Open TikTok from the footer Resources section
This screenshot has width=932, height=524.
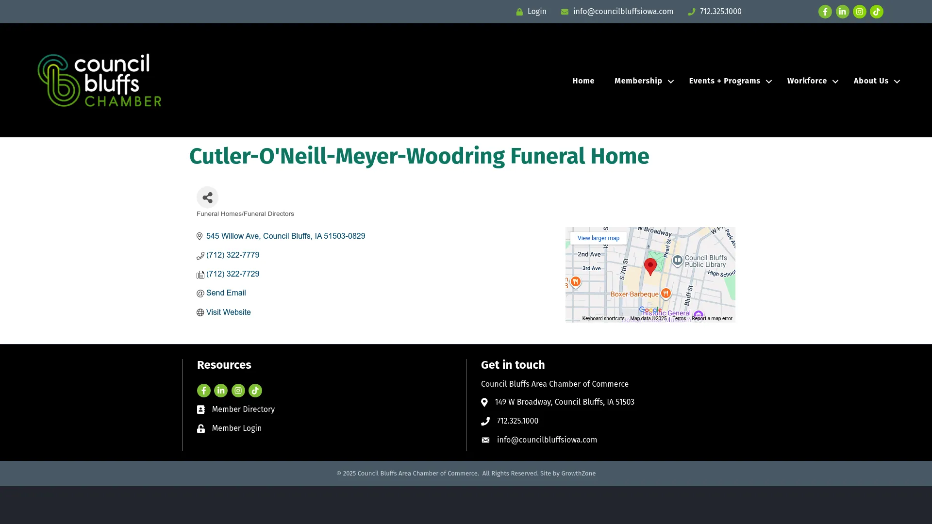coord(255,390)
